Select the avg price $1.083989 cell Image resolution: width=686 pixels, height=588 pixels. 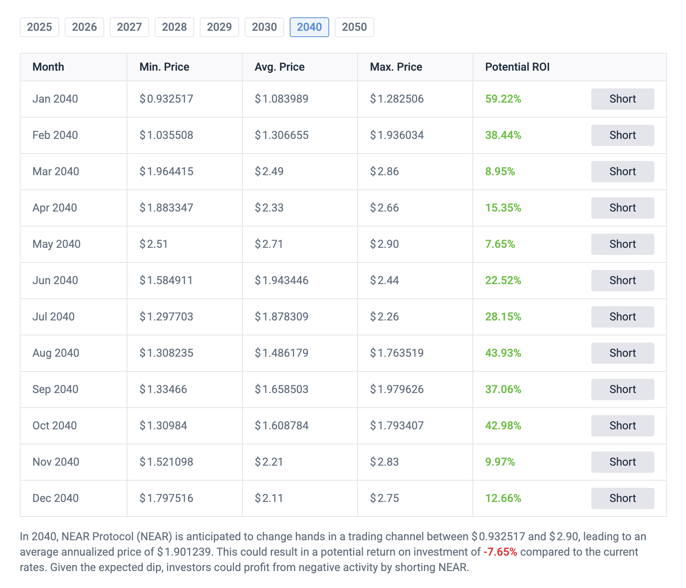pyautogui.click(x=300, y=99)
